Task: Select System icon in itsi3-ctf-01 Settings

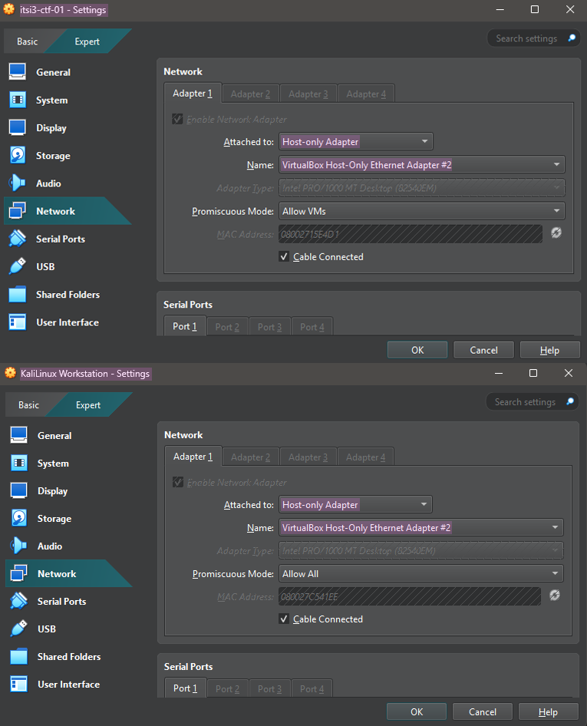Action: 18,100
